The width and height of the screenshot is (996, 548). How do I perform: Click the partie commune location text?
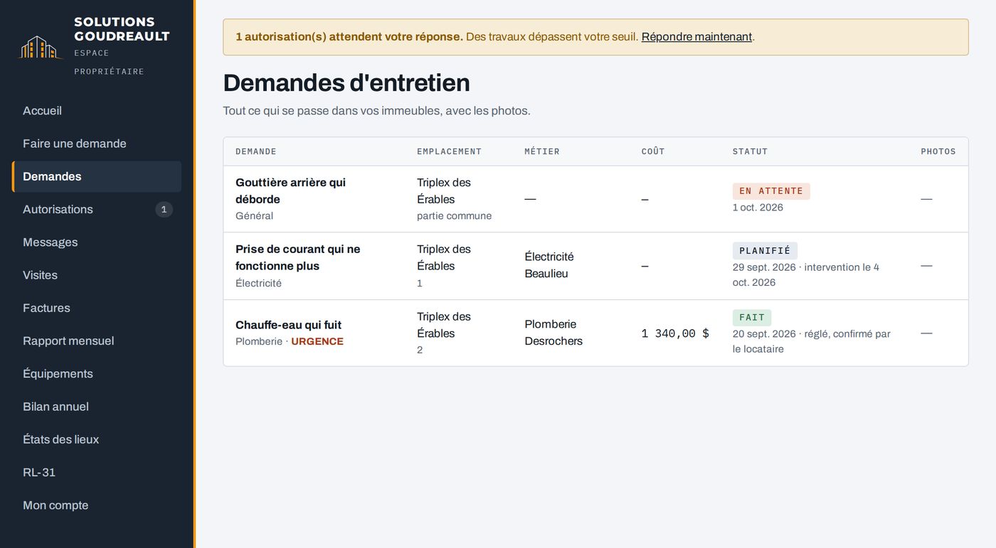454,216
